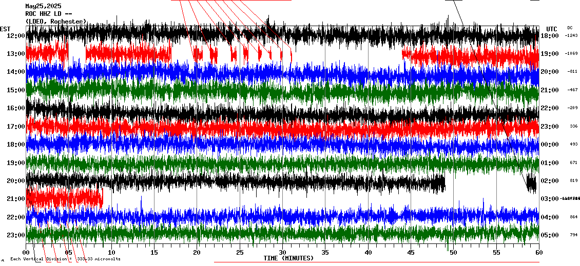Click the 15 minute axis tick label
580x266 pixels.
154,253
